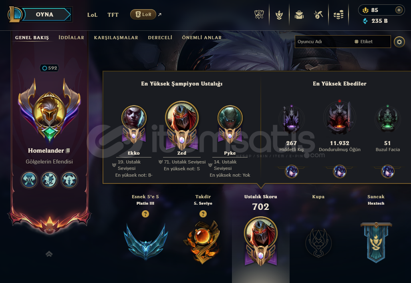This screenshot has height=283, width=411.
Task: Expand the profile banner chevron arrow
Action: (x=49, y=254)
